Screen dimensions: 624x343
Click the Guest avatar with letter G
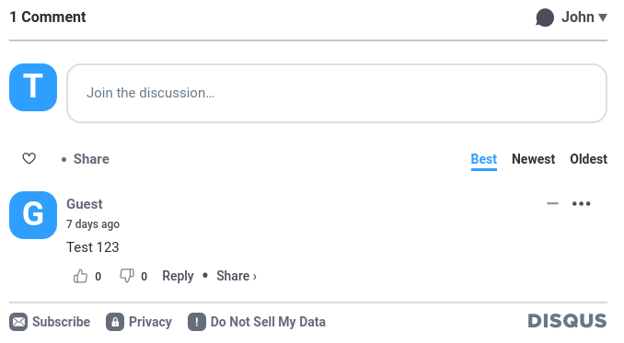point(33,215)
